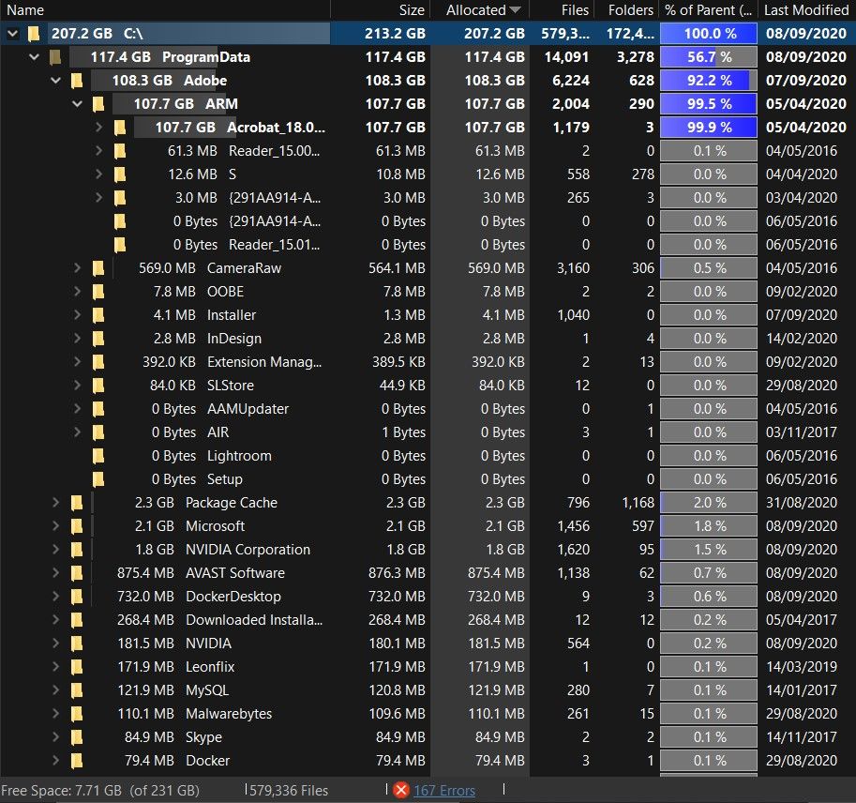This screenshot has height=803, width=856.
Task: Click the Microsoft folder icon
Action: click(77, 526)
